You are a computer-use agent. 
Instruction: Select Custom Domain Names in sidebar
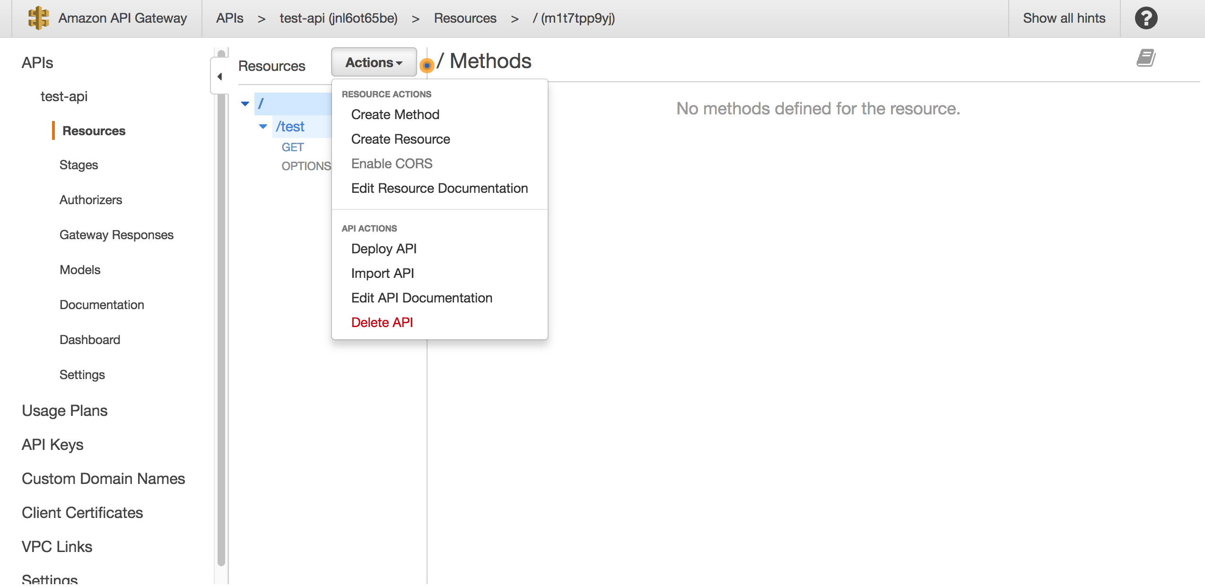pos(103,478)
